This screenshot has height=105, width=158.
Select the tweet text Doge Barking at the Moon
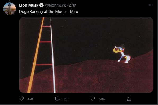(x=42, y=12)
